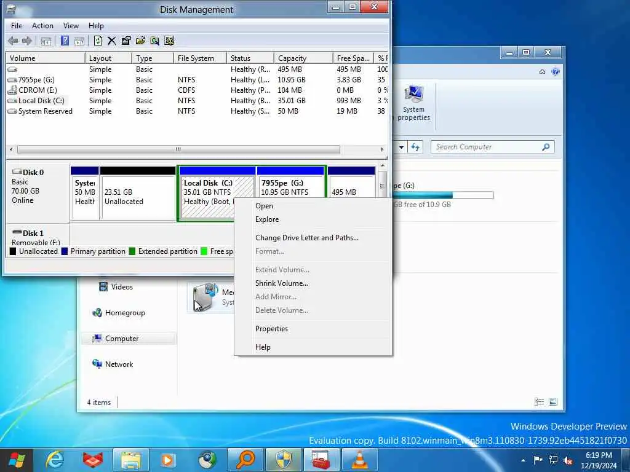Select the 23.51 GB Unallocated partition block
Screen dimensions: 630x472
click(138, 192)
